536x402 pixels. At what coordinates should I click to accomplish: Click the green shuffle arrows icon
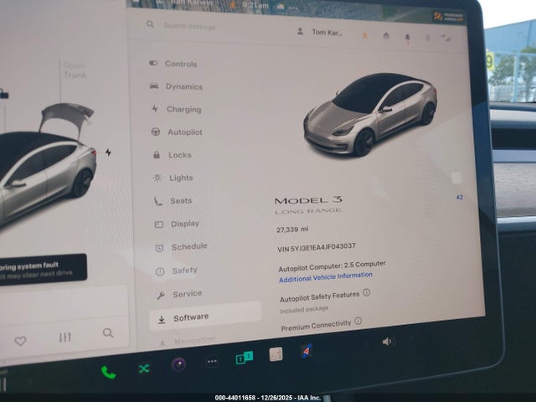click(x=144, y=368)
